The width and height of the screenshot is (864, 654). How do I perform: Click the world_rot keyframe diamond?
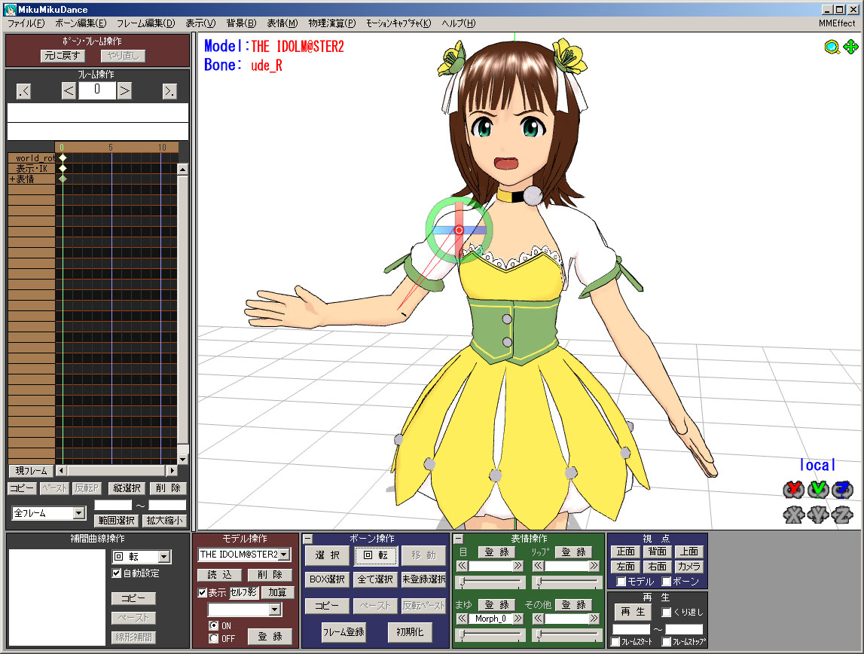63,158
